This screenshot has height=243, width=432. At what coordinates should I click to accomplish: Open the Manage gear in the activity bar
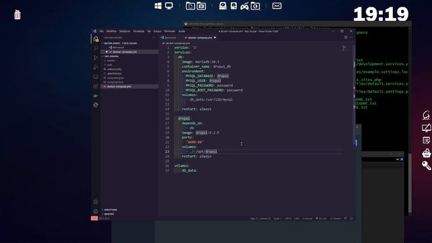[x=96, y=211]
